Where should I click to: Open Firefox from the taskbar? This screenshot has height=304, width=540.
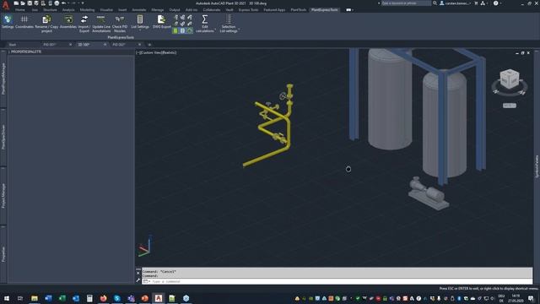tap(103, 298)
